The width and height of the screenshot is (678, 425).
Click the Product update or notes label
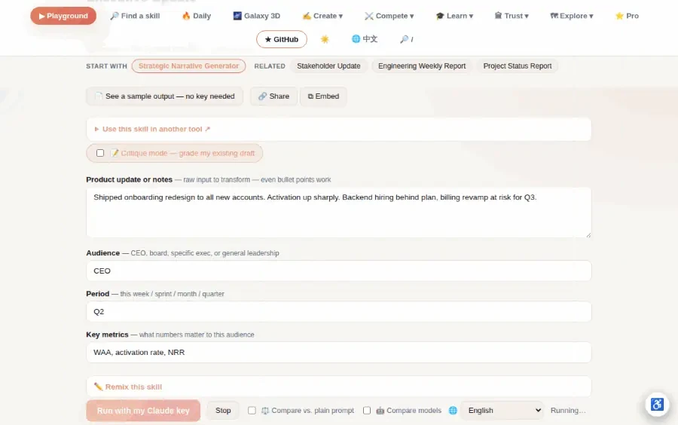pyautogui.click(x=130, y=180)
